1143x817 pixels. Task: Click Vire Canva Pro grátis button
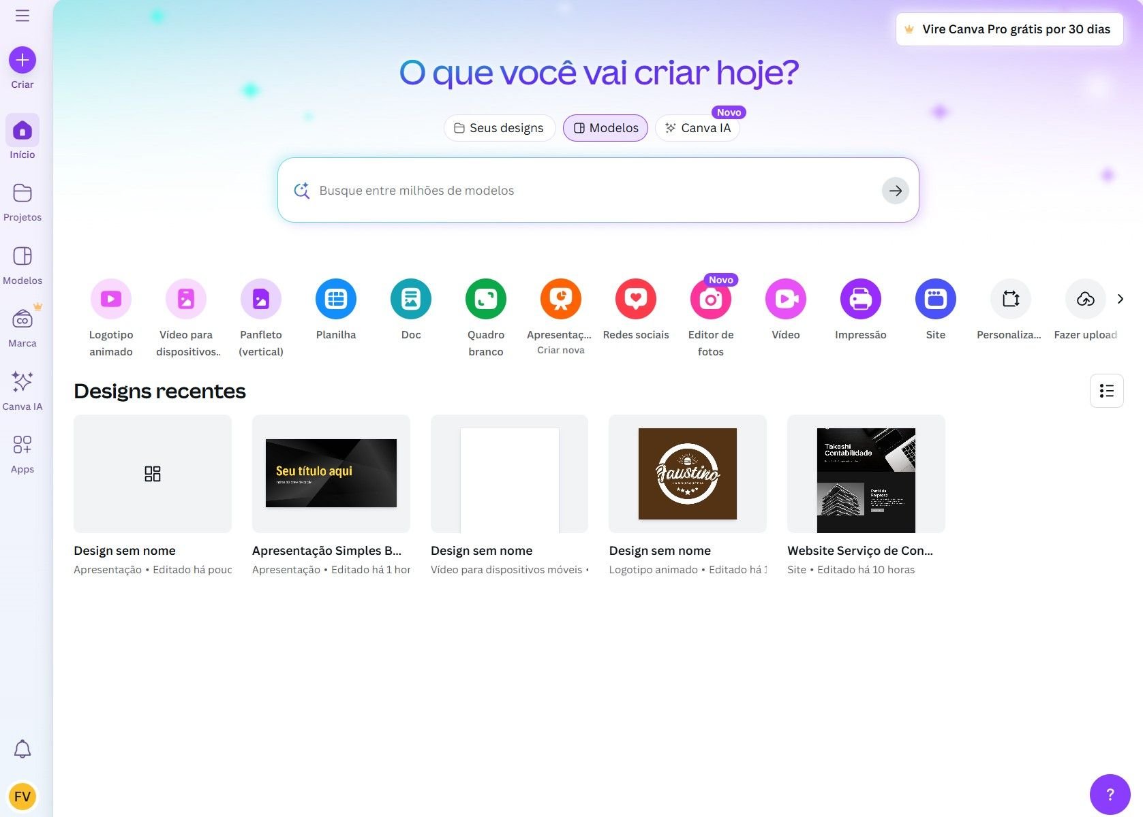pyautogui.click(x=1009, y=29)
